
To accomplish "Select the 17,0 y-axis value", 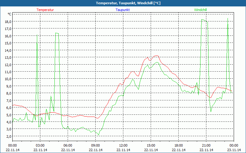I will [x=8, y=29].
